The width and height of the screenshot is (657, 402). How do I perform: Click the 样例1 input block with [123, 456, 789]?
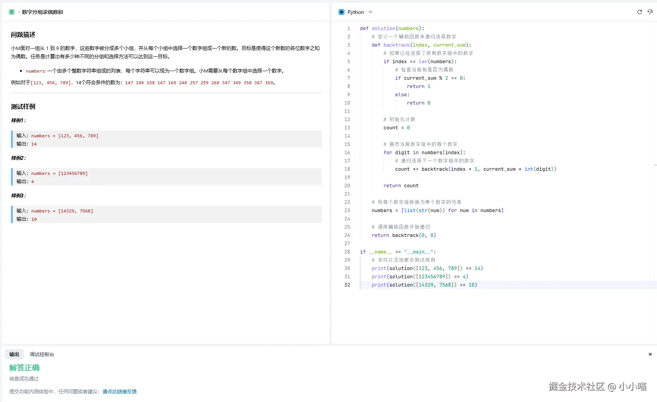[166, 140]
